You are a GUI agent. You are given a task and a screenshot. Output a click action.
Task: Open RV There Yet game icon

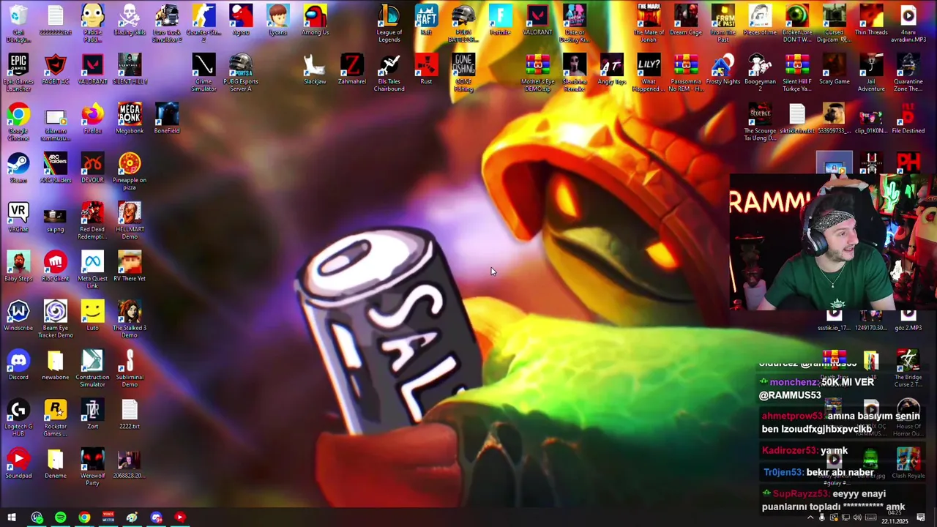pos(130,266)
